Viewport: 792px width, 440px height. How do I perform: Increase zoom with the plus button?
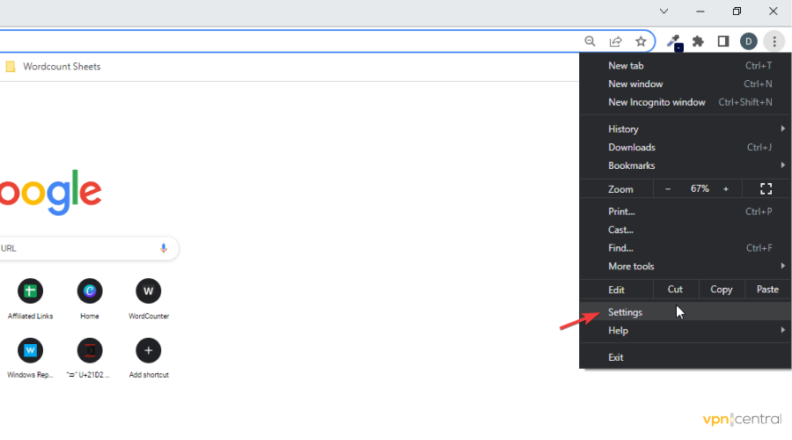tap(726, 189)
